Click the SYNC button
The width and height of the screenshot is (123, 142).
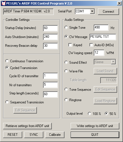click(x=34, y=135)
